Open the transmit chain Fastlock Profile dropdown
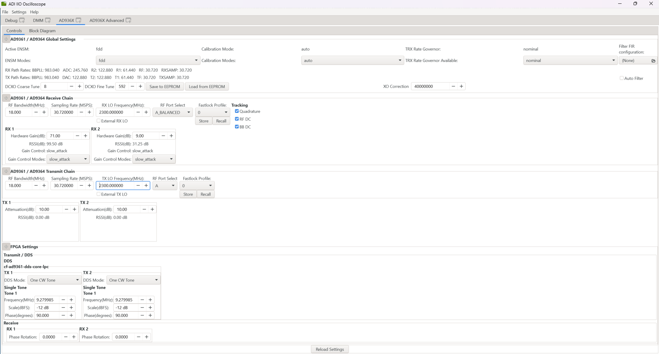This screenshot has height=354, width=659. point(197,186)
